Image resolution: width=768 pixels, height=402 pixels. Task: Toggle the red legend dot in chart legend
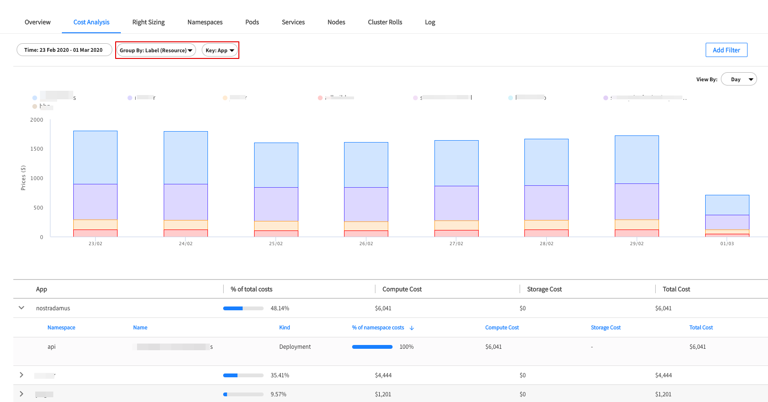(x=320, y=98)
